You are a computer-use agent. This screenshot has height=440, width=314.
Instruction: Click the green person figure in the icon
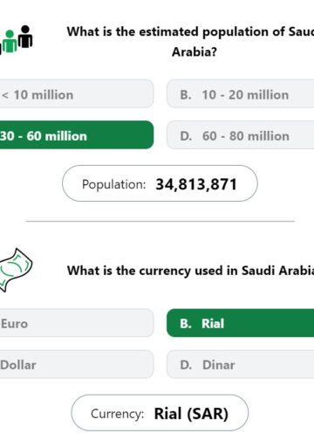10,41
